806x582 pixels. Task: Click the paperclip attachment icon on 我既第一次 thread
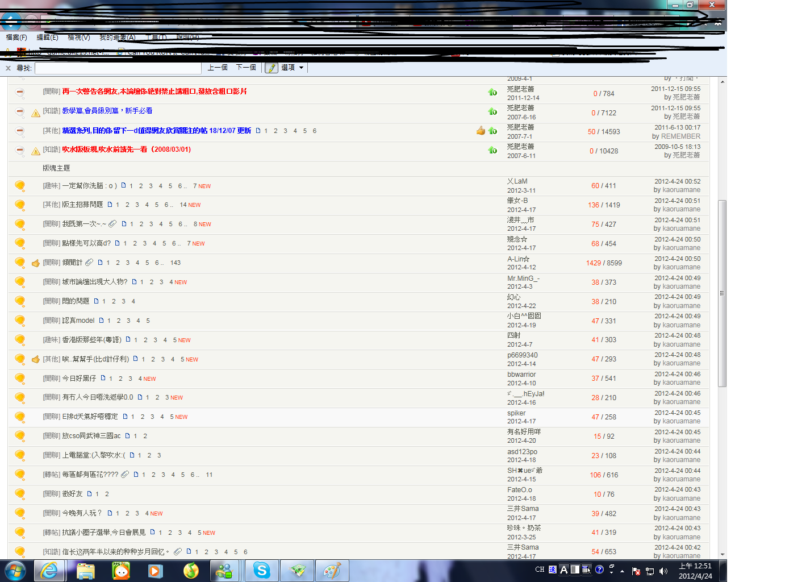click(112, 224)
